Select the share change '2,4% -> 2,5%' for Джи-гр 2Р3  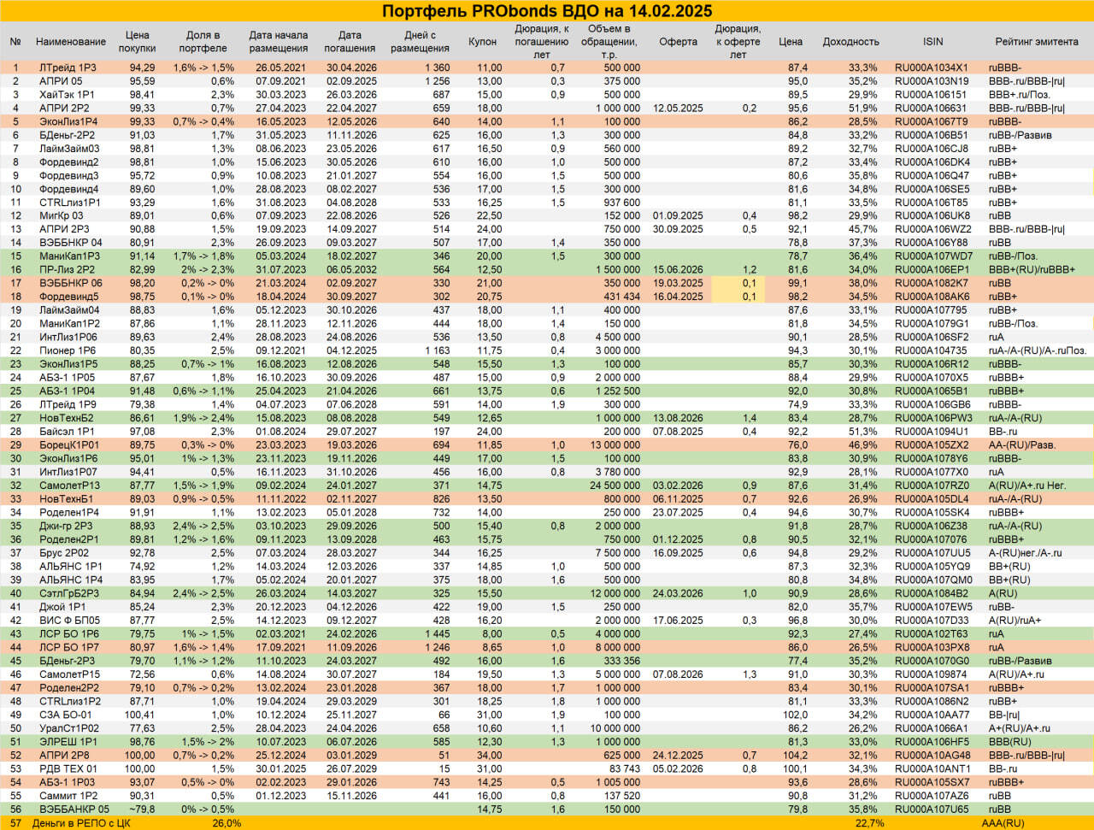pos(203,527)
